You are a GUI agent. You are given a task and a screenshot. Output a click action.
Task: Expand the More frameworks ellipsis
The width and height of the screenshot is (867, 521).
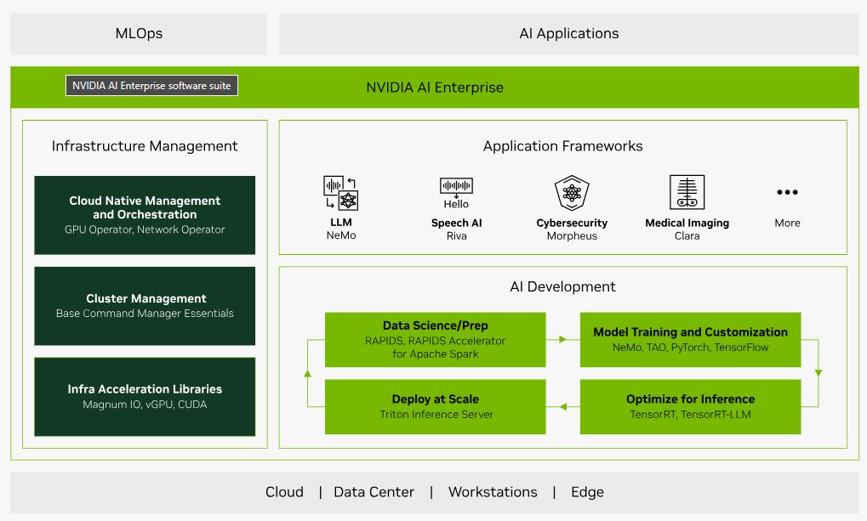click(x=786, y=192)
